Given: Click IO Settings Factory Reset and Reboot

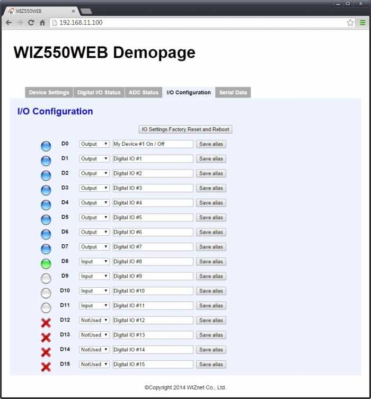Looking at the screenshot, I should pos(185,129).
